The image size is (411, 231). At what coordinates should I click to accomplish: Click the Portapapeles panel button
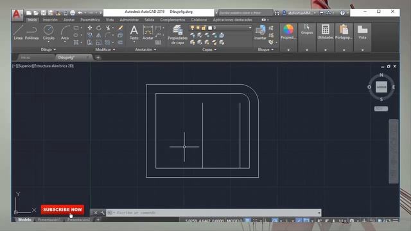point(344,37)
